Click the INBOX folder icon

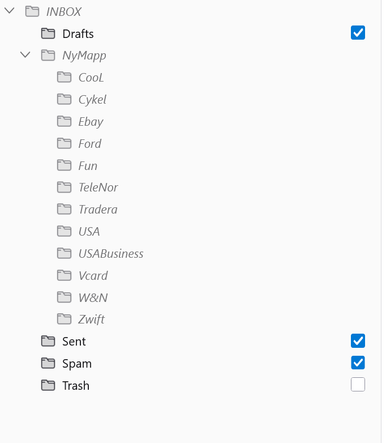pos(32,11)
